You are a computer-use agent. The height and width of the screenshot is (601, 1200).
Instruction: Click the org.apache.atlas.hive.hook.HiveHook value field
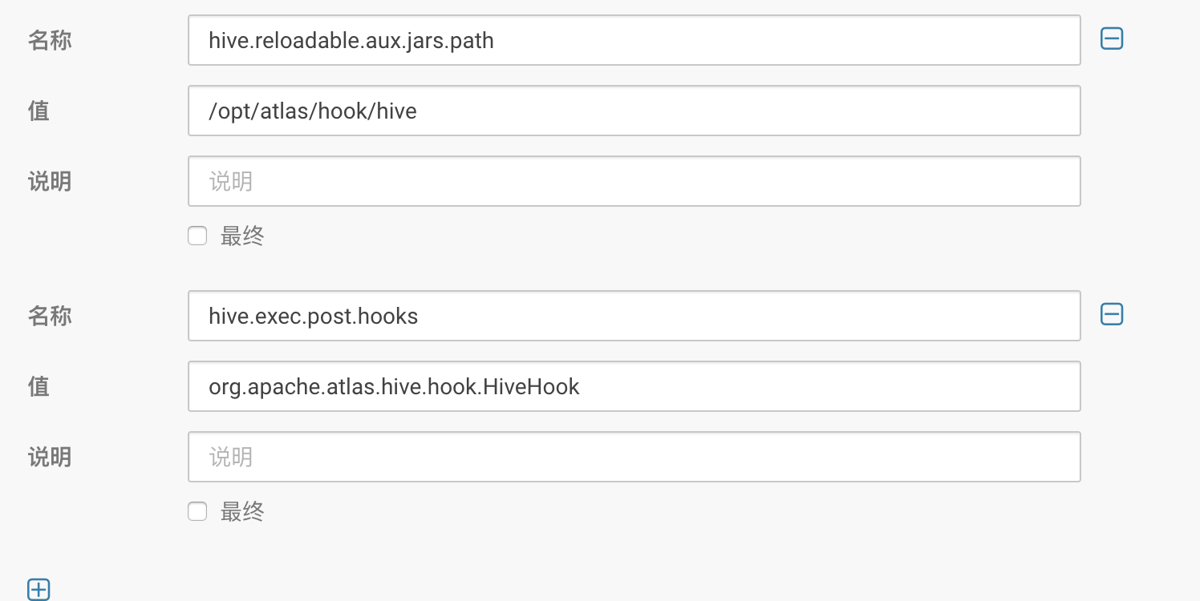634,386
